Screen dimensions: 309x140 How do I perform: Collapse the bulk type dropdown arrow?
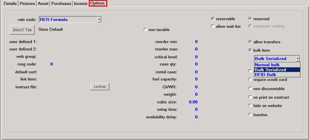[298, 58]
